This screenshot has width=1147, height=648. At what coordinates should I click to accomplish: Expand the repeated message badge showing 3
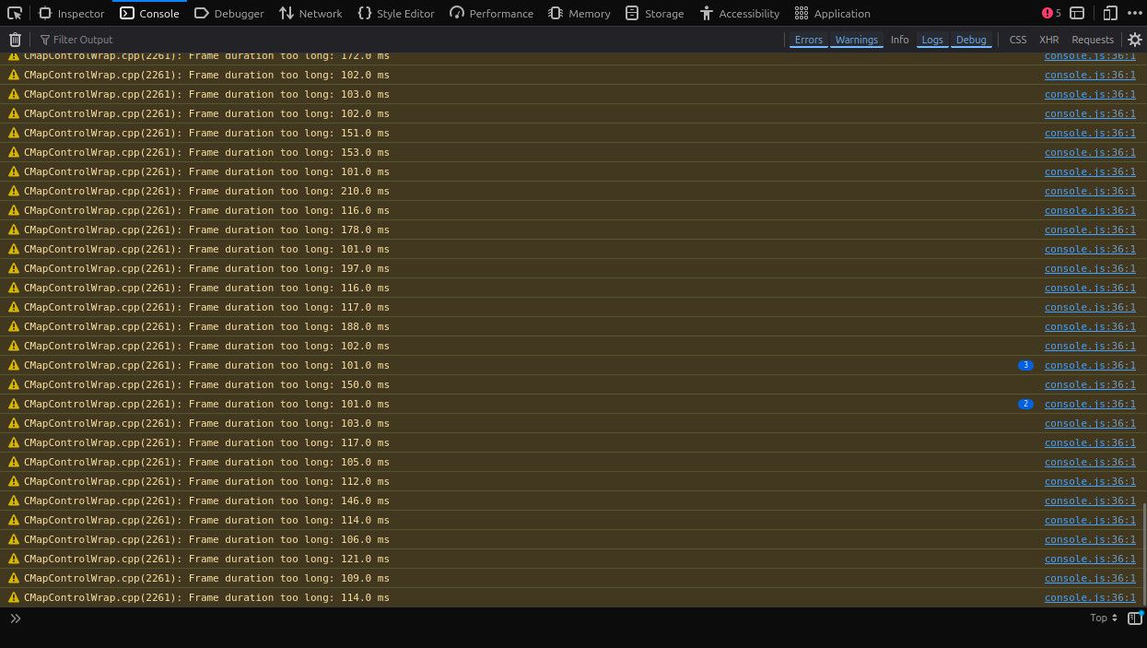coord(1025,366)
